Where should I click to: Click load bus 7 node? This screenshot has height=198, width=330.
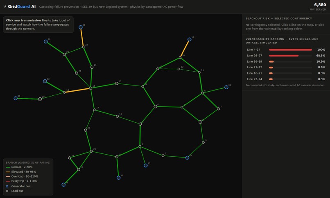point(219,109)
